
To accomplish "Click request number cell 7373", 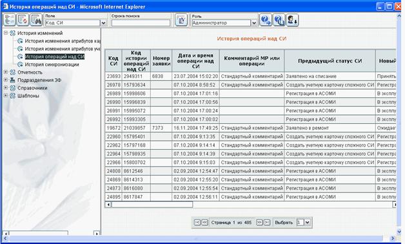I will point(161,128).
